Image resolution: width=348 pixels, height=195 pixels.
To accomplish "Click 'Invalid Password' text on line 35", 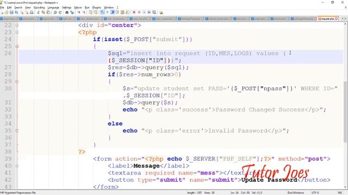I will 238,131.
